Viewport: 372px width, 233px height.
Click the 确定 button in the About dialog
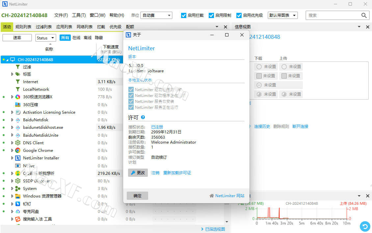pyautogui.click(x=137, y=196)
